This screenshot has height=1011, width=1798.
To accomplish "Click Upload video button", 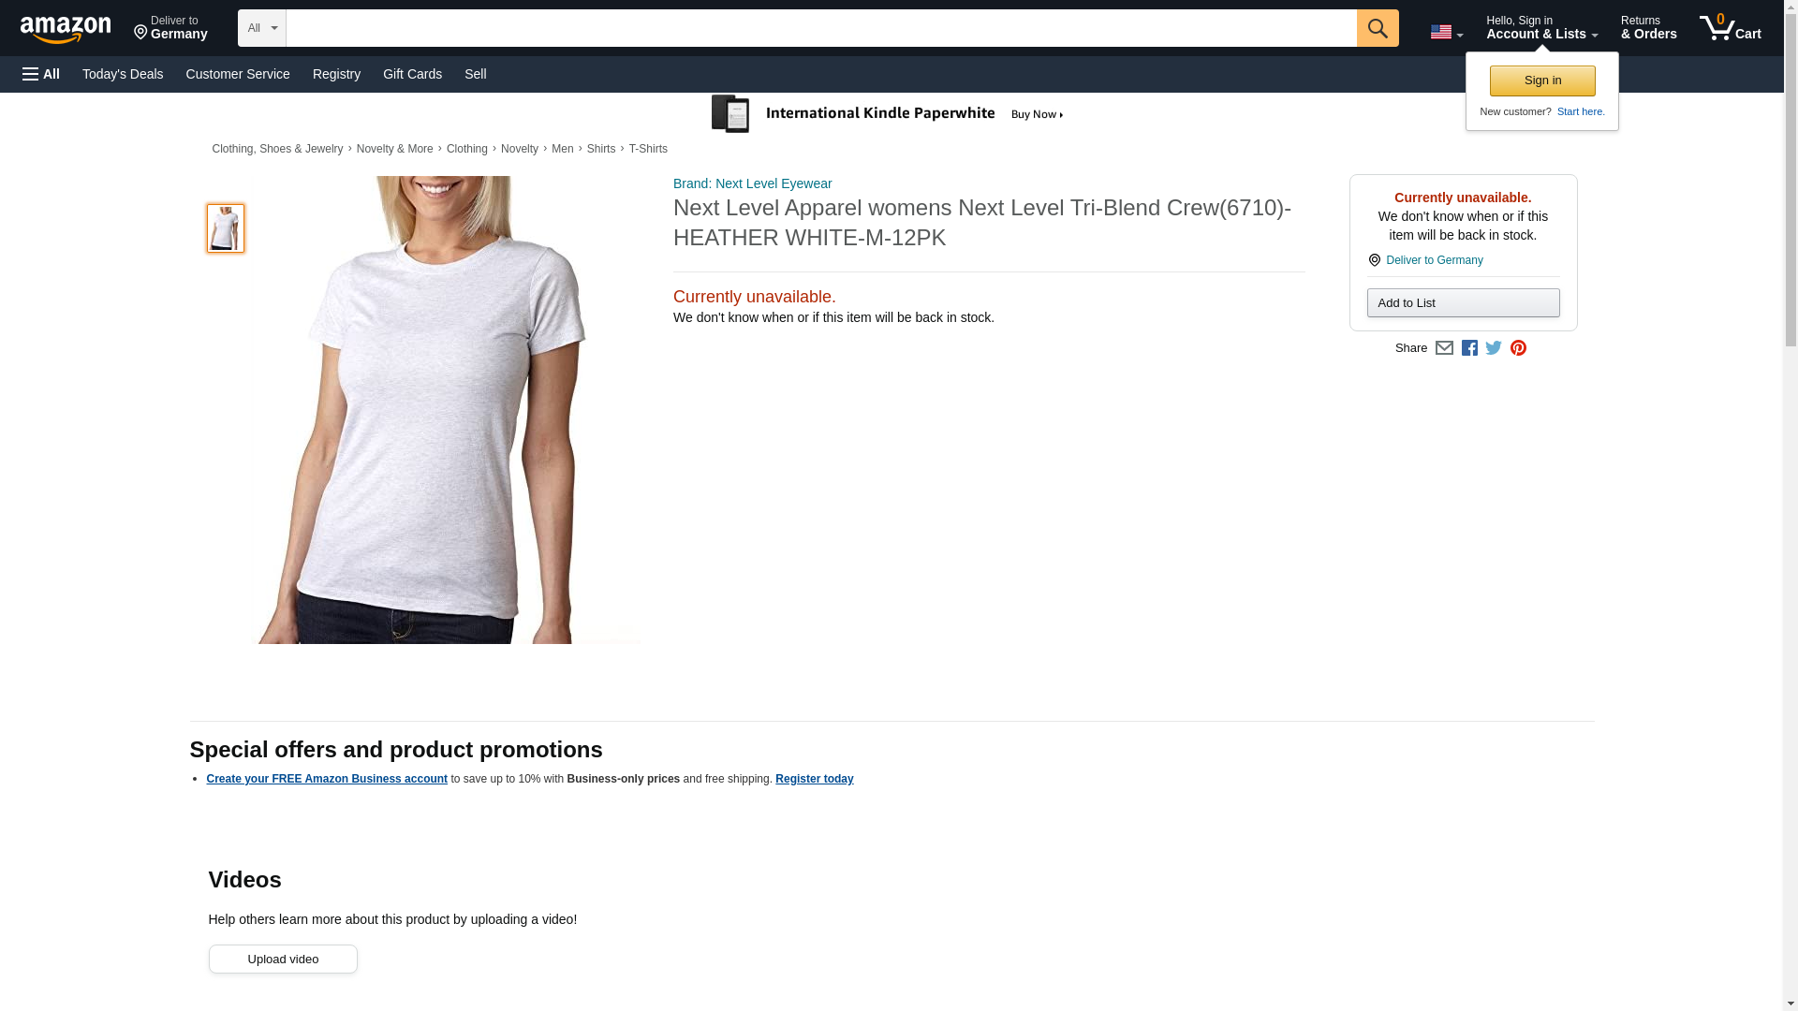I will pyautogui.click(x=283, y=959).
